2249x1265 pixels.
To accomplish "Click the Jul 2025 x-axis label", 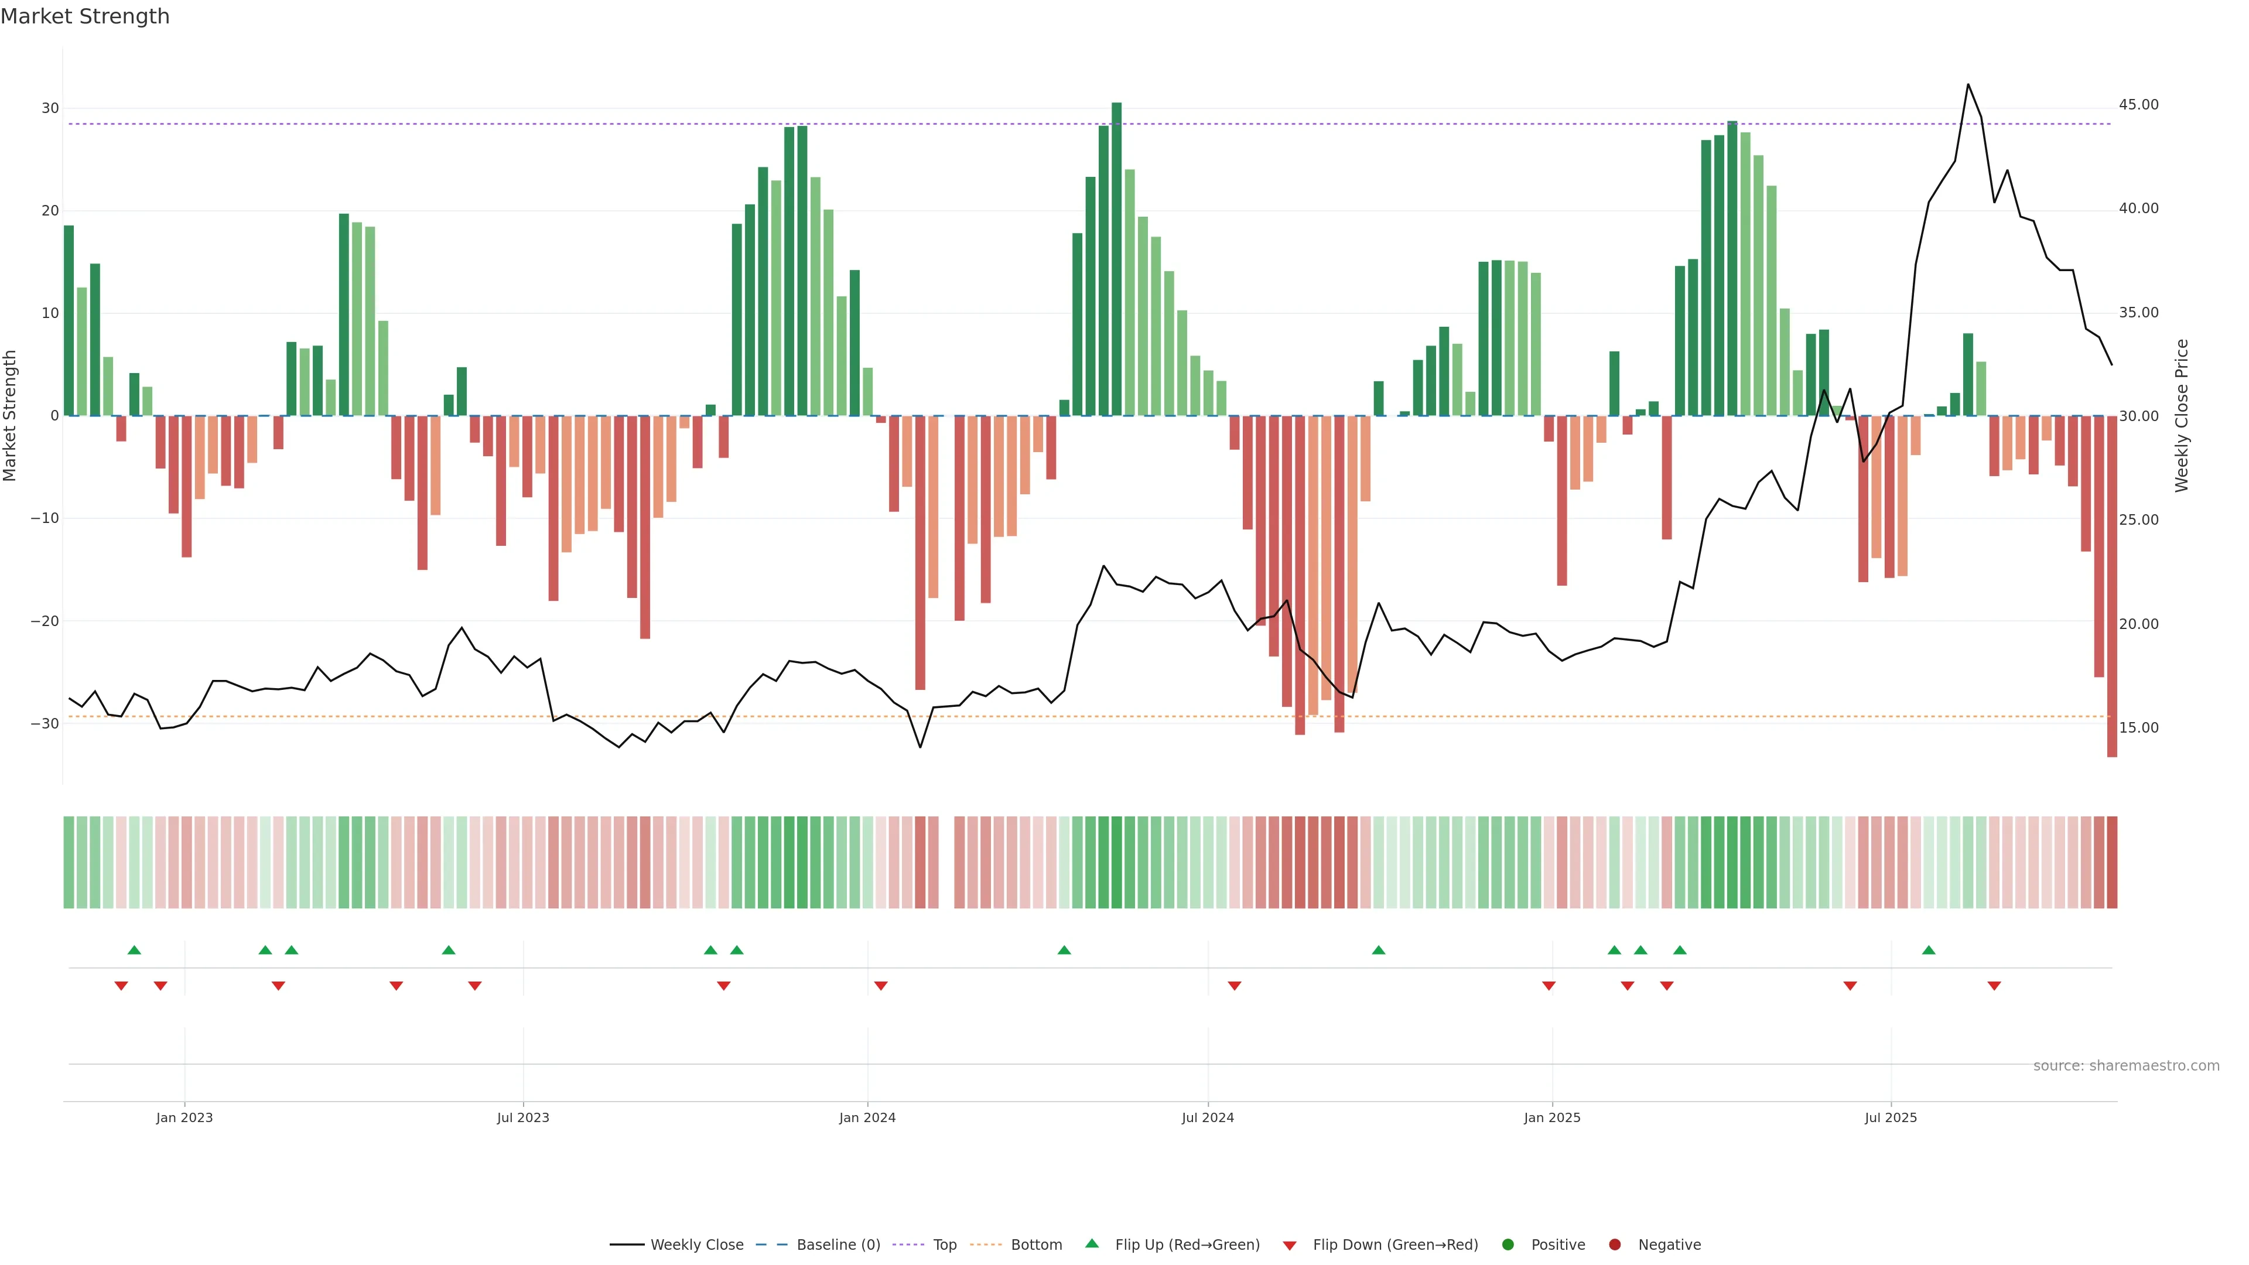I will point(1890,1117).
